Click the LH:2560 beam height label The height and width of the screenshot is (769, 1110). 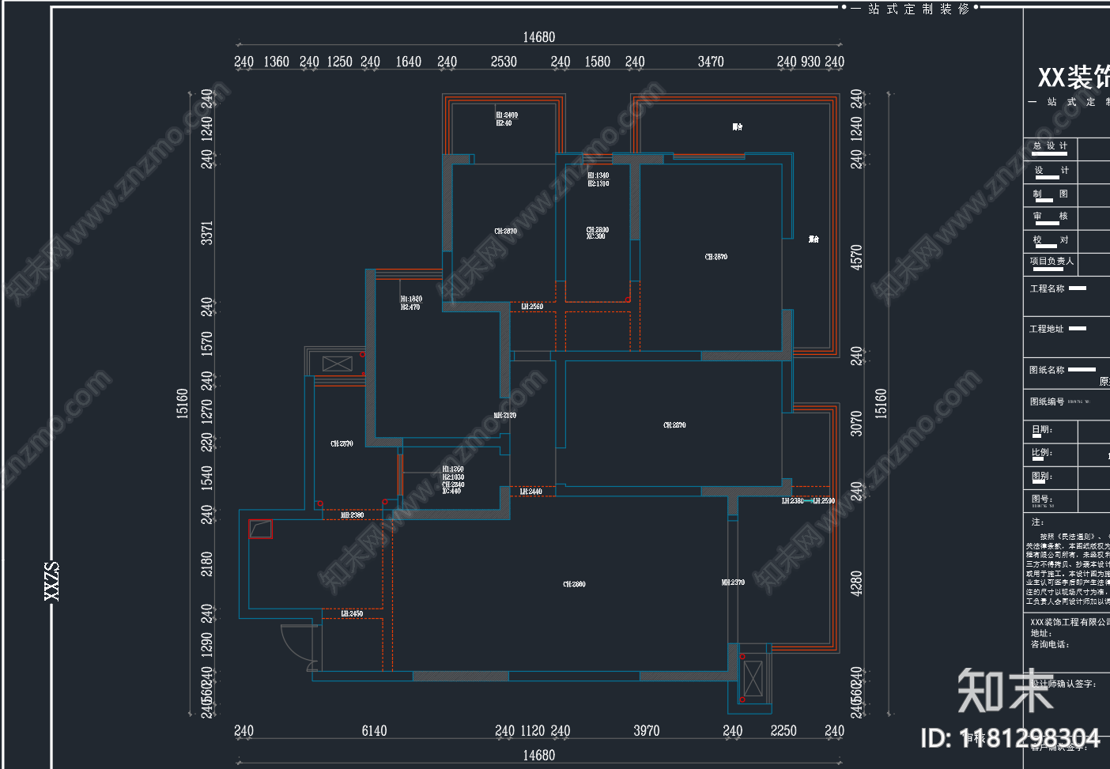pos(532,307)
